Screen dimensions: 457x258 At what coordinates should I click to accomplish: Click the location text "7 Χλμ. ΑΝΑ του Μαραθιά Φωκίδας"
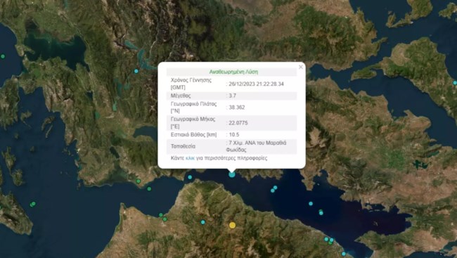(x=256, y=146)
